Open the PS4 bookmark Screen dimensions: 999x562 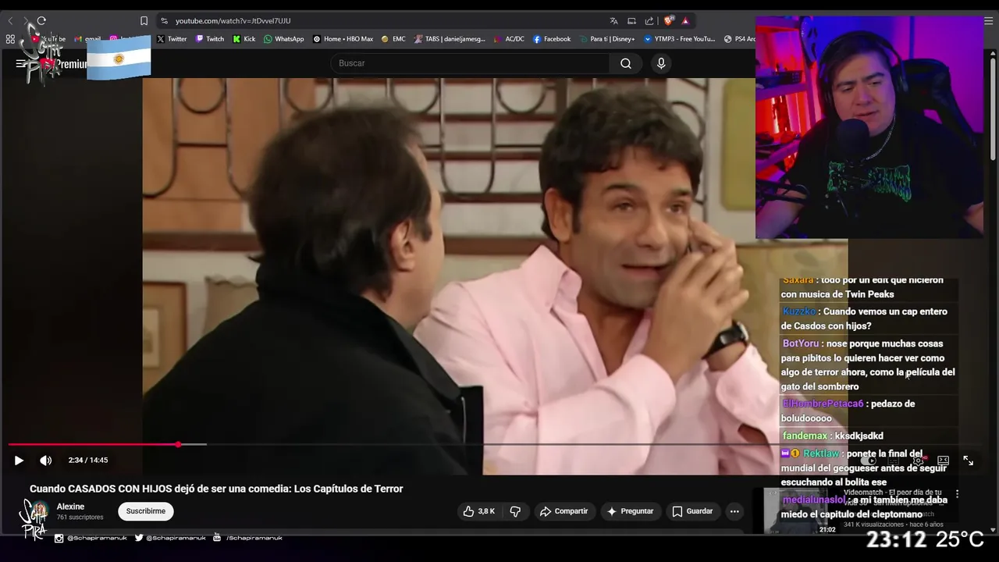tap(739, 39)
